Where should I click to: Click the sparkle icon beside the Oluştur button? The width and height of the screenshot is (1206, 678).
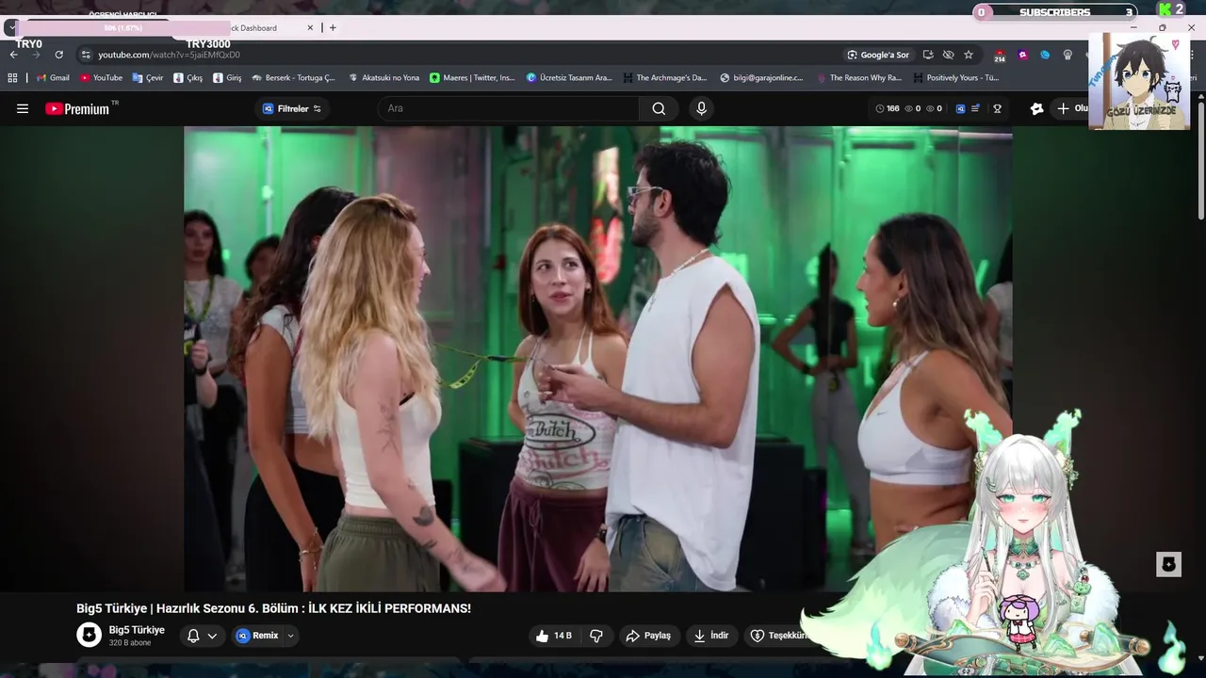pos(1037,108)
